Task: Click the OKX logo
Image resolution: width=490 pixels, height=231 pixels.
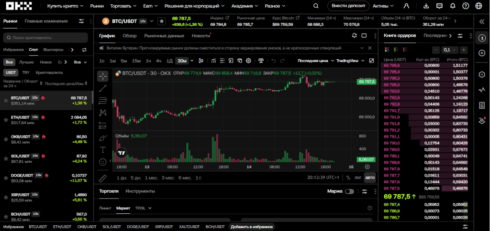Action: pos(19,6)
